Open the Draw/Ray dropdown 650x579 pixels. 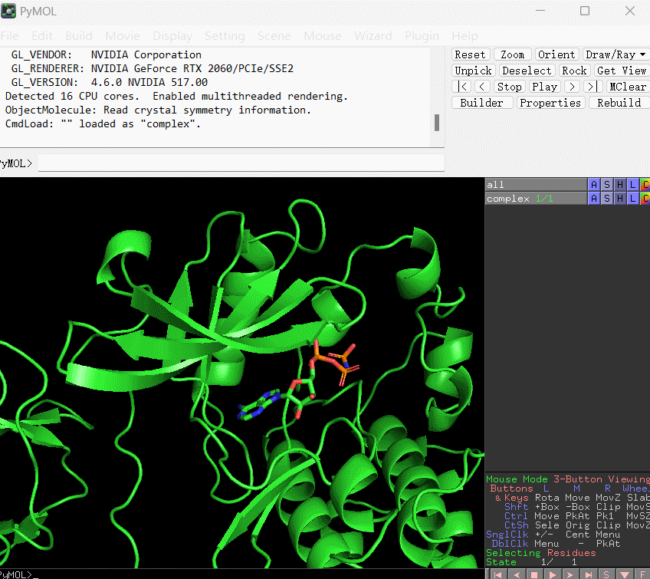616,54
